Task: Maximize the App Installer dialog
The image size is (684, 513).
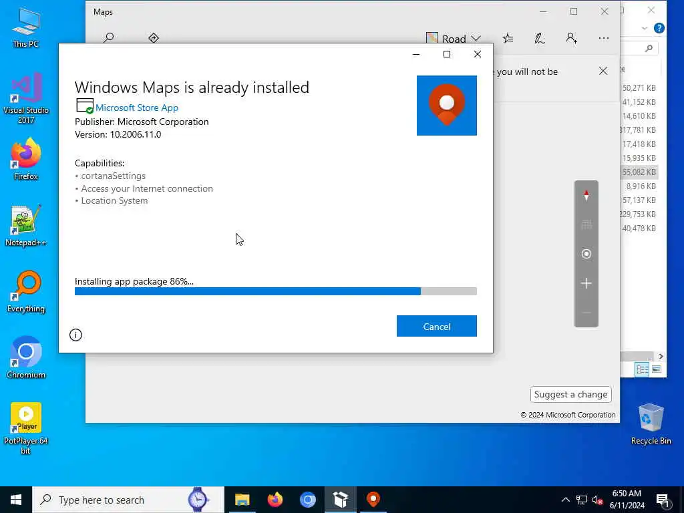Action: pyautogui.click(x=447, y=54)
